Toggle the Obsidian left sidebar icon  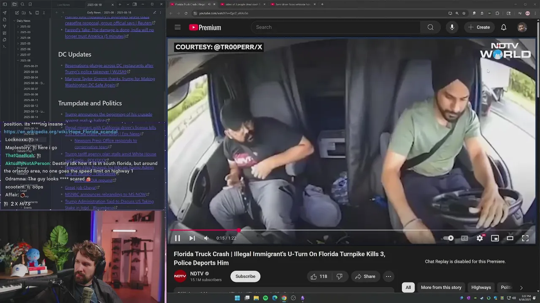coord(5,4)
